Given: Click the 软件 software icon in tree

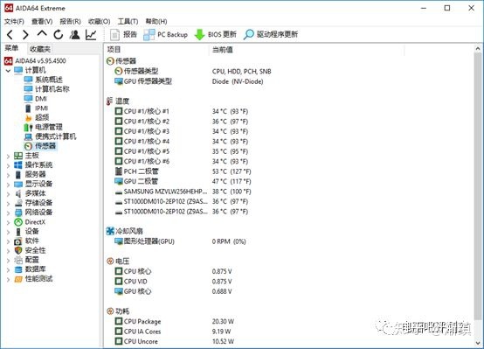Looking at the screenshot, I should coord(18,241).
